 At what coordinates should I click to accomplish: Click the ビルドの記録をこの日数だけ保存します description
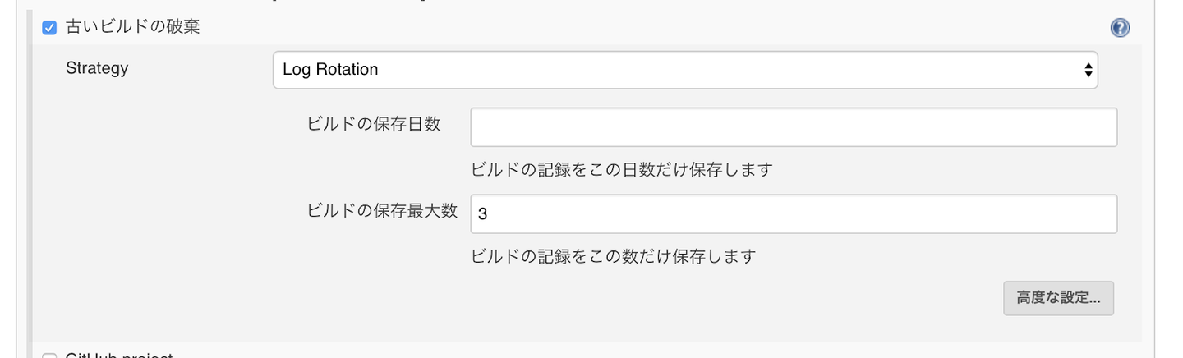(622, 170)
